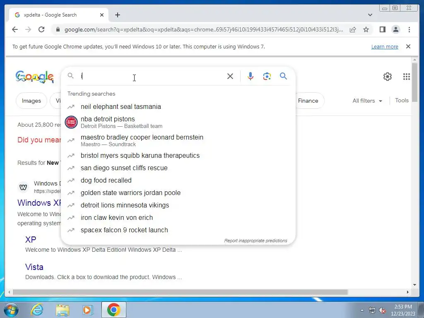
Task: Open the taskbar clock showing 2:53 PM
Action: (403, 310)
